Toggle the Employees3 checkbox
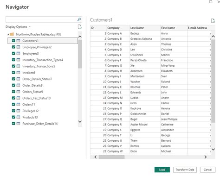220x176 pixels. point(13,53)
